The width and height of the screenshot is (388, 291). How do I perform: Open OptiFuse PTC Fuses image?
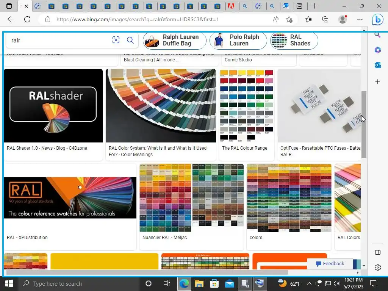coord(319,106)
